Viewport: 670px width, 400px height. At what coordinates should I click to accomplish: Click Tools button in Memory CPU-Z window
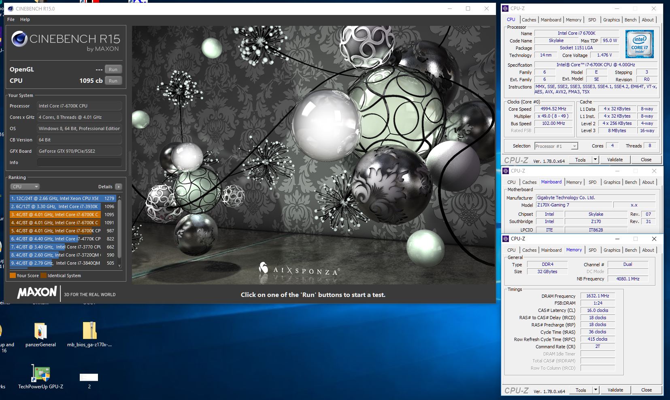[581, 390]
